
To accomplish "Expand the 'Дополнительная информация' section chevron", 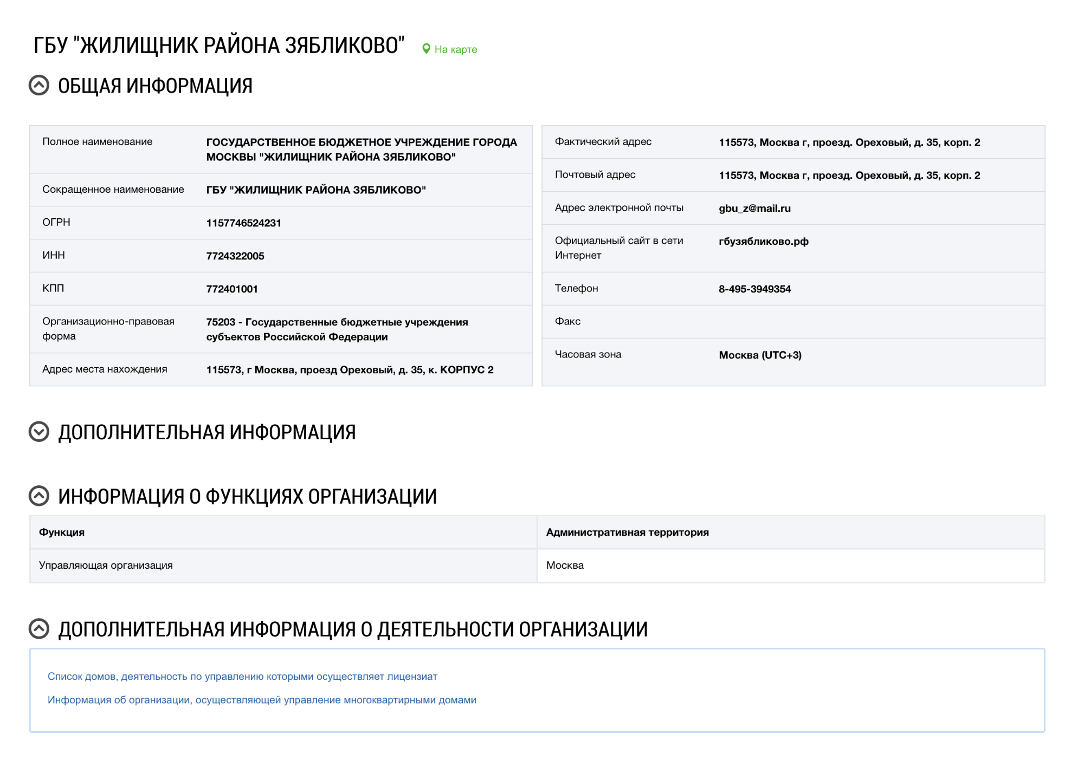I will point(39,432).
